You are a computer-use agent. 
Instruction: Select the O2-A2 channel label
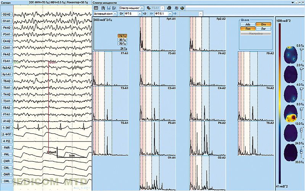click(x=6, y=14)
